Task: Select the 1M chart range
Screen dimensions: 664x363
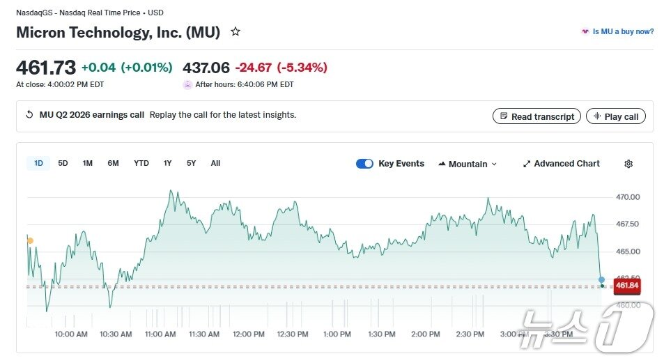Action: click(87, 163)
